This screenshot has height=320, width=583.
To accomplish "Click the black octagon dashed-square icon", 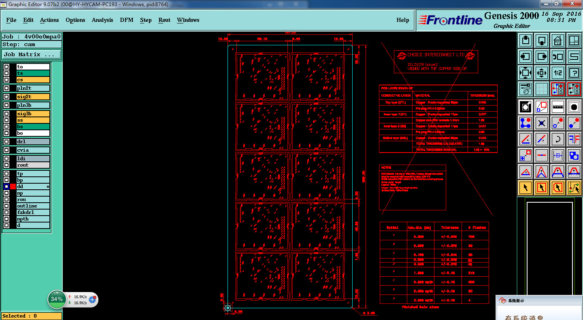I will [x=574, y=107].
